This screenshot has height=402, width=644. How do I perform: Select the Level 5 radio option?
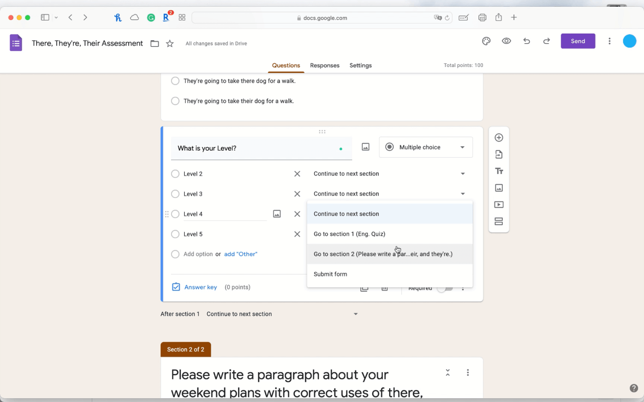coord(175,234)
